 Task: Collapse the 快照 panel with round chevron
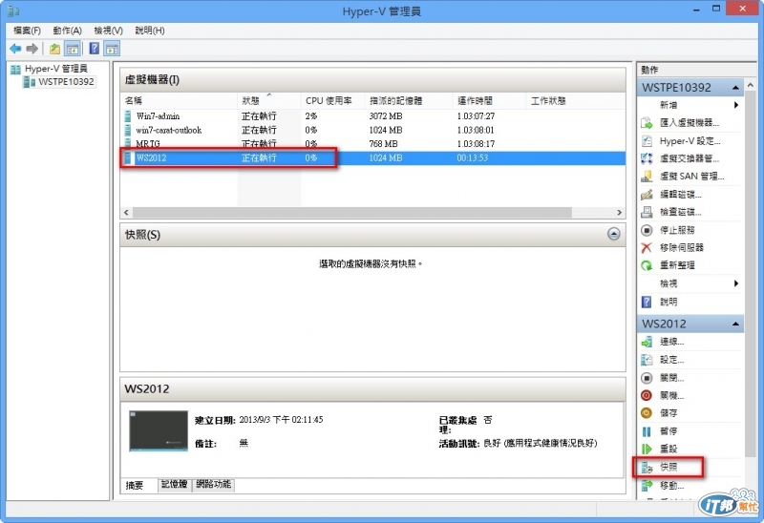coord(614,234)
